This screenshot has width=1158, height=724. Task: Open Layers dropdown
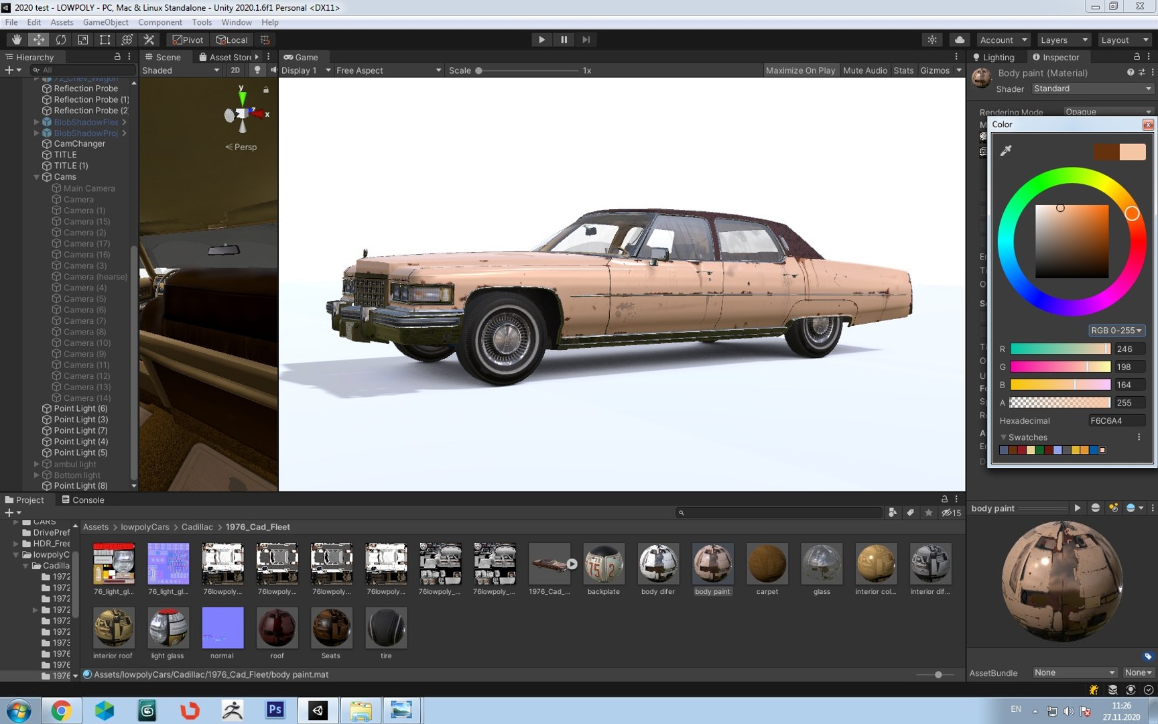(x=1063, y=40)
